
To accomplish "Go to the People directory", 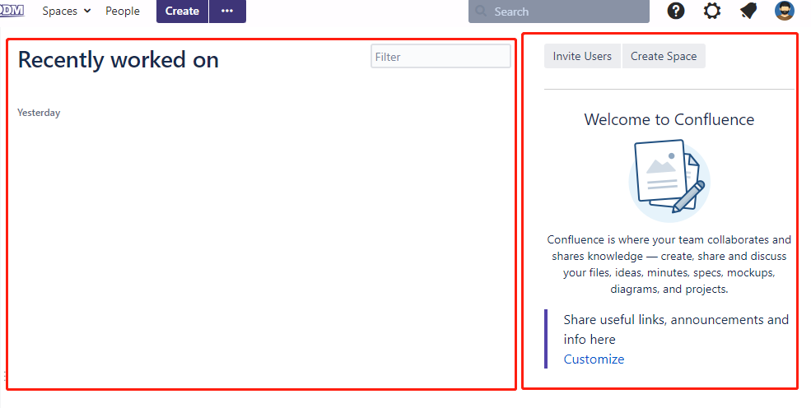I will pos(123,12).
